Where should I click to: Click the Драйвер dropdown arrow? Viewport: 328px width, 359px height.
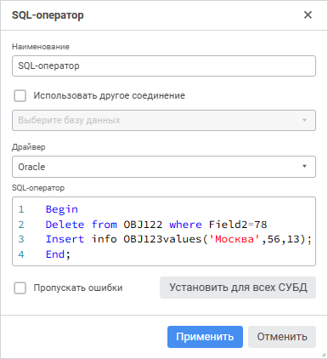click(304, 167)
